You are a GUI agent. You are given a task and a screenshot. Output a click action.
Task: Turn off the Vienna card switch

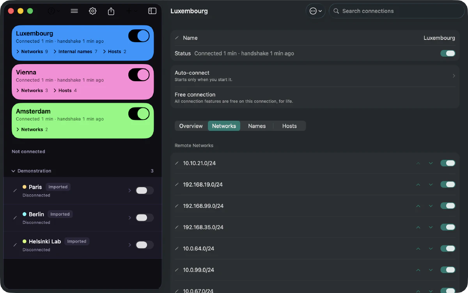[x=139, y=75]
